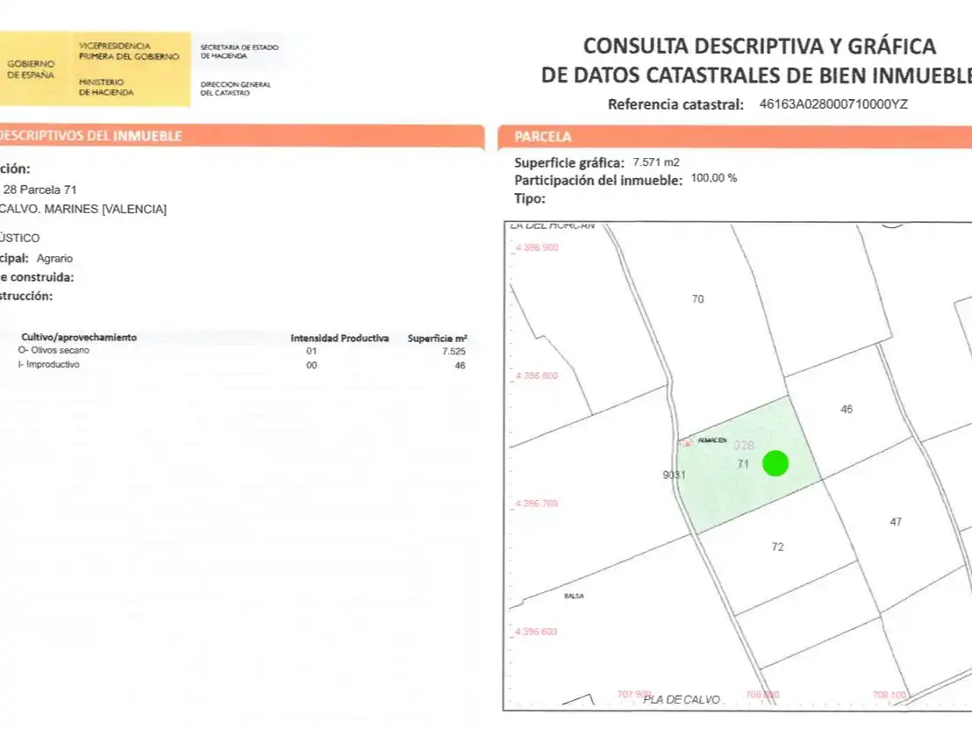The width and height of the screenshot is (972, 729).
Task: Click the document title 'CONSULTA DESCRIPTIVA Y GRÁFICA'
Action: tap(760, 46)
